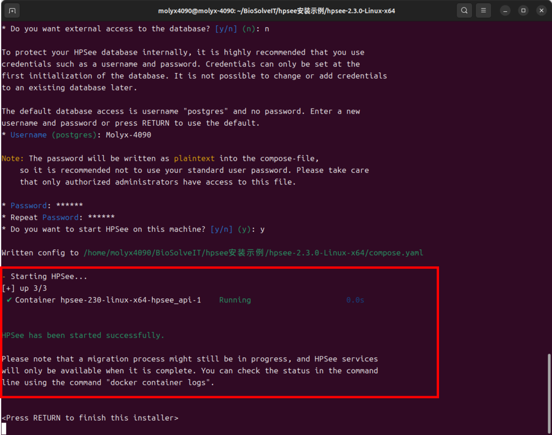
Task: Click the terminal cursor block at the bottom
Action: (x=4, y=429)
